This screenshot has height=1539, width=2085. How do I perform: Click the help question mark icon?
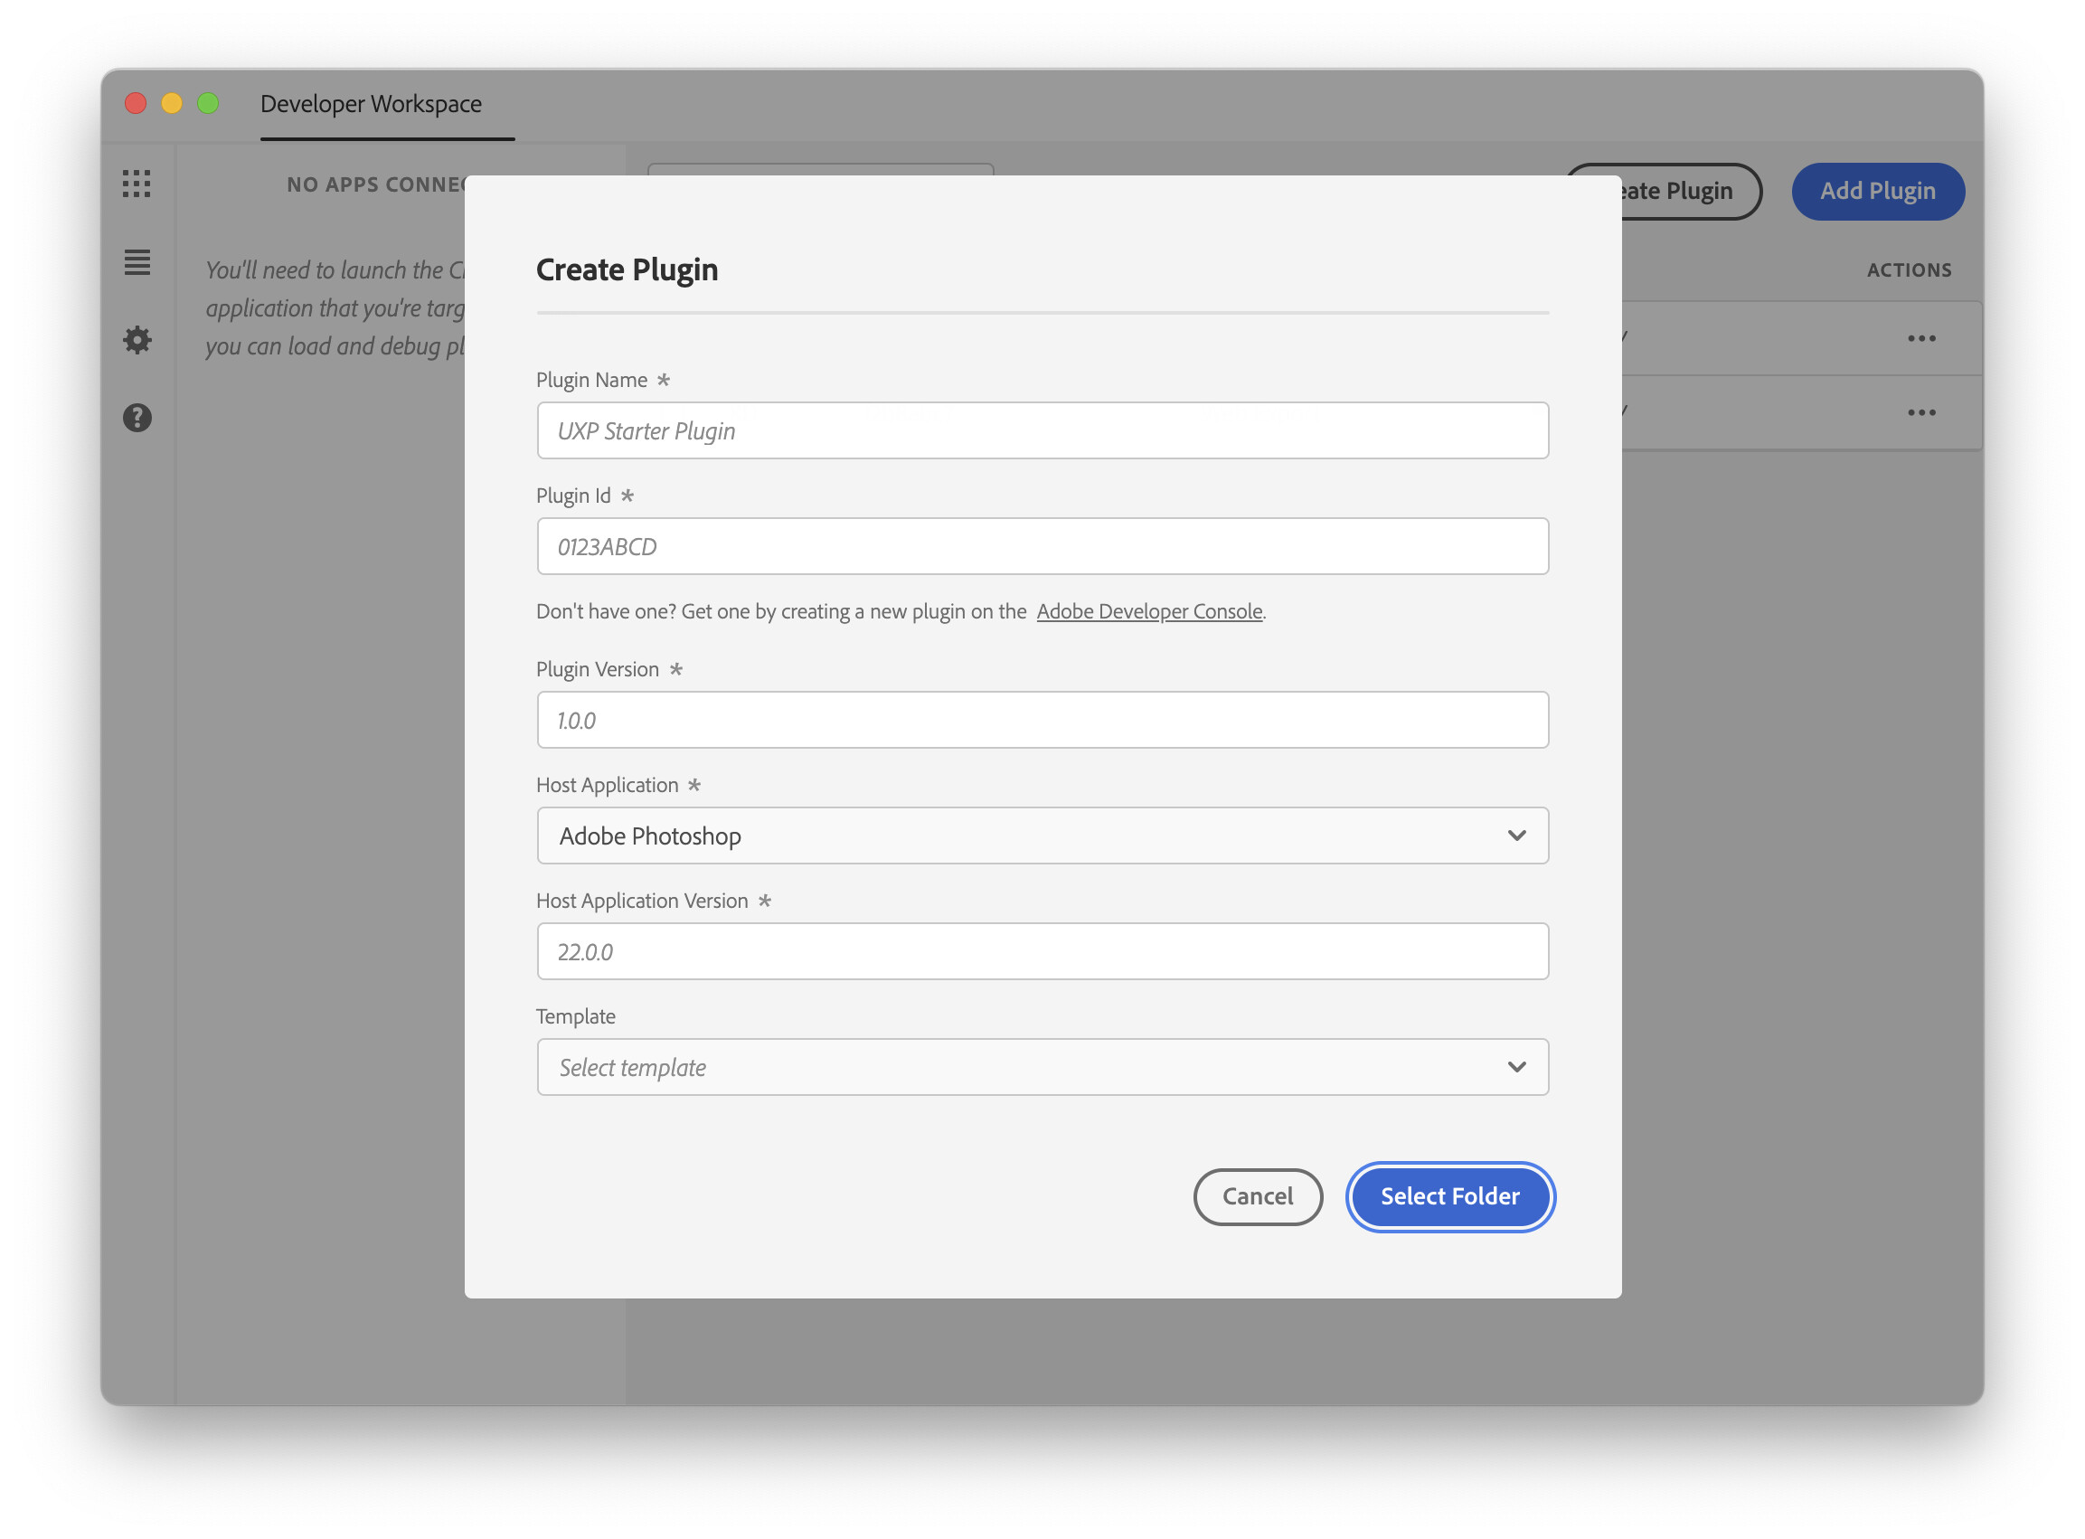click(x=137, y=418)
